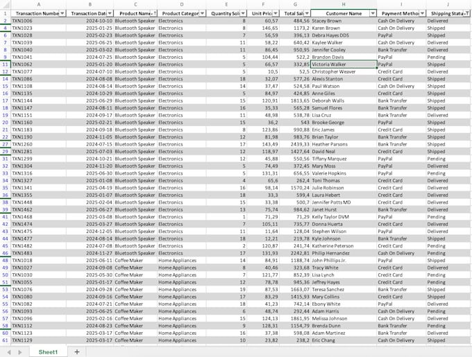
Task: Click customer cell Kelly Taylor DVM
Action: coord(344,217)
